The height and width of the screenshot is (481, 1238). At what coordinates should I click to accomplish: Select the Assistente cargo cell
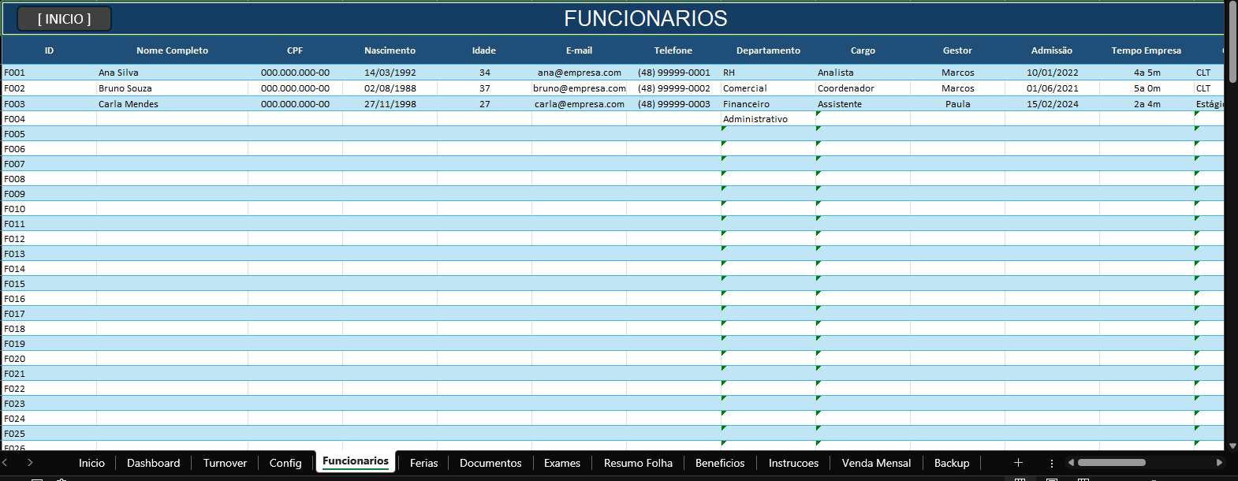[x=863, y=104]
